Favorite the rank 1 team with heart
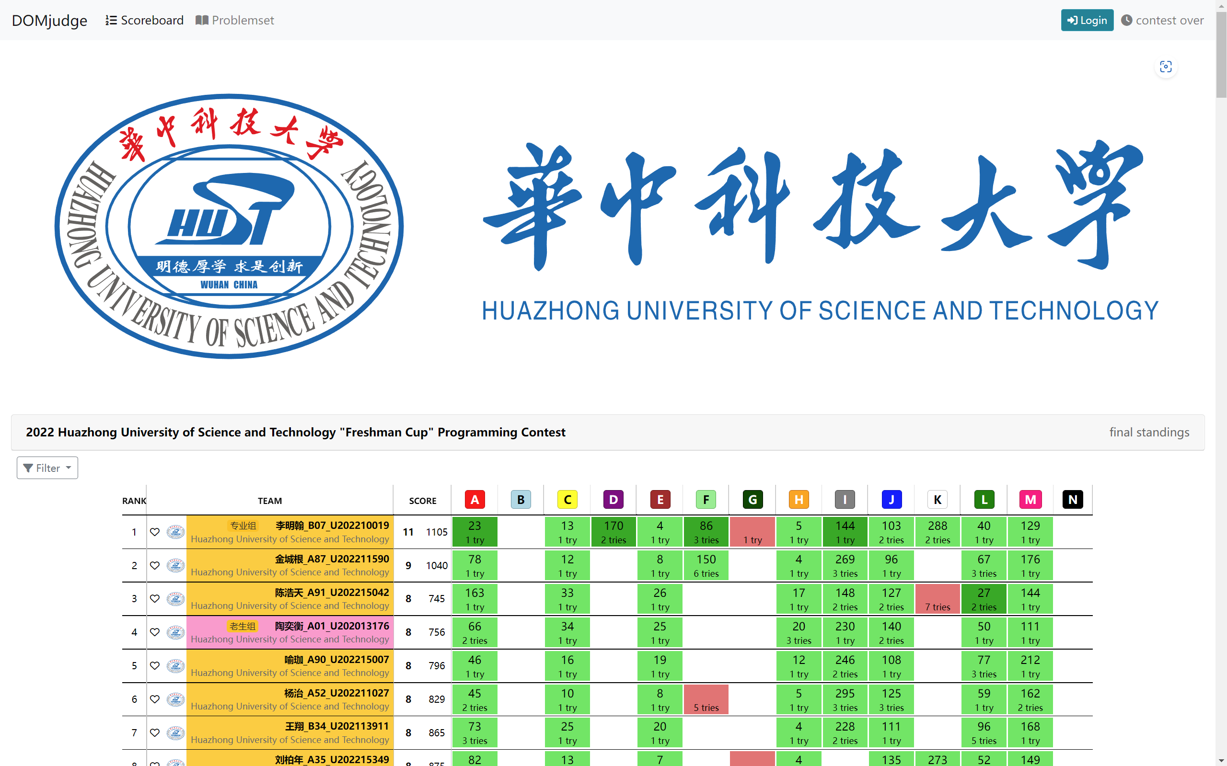 [155, 532]
